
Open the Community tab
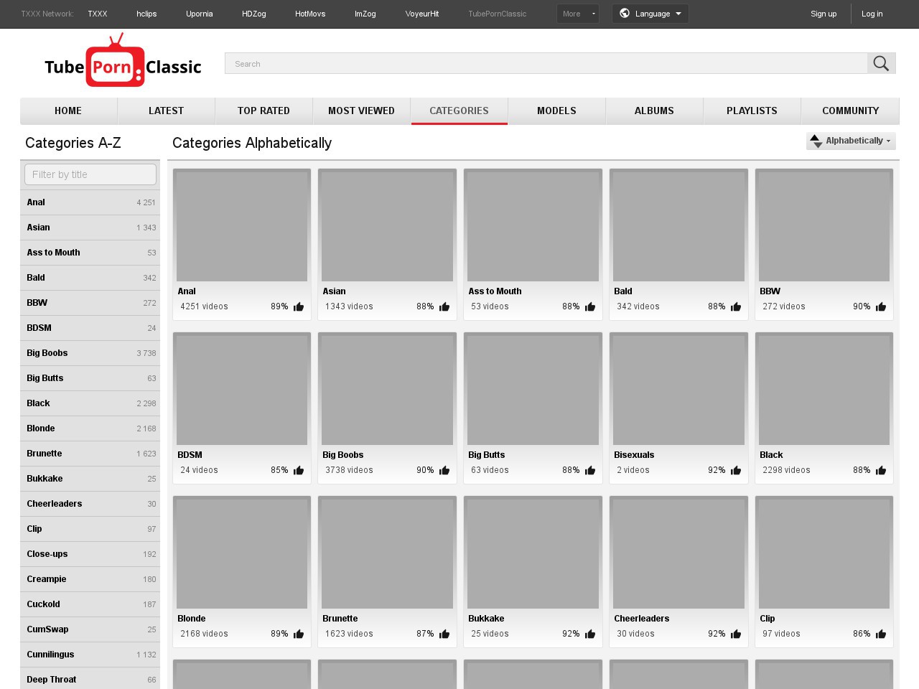click(x=850, y=111)
